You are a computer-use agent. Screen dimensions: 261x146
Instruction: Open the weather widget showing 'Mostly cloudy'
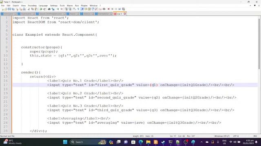coord(13,142)
